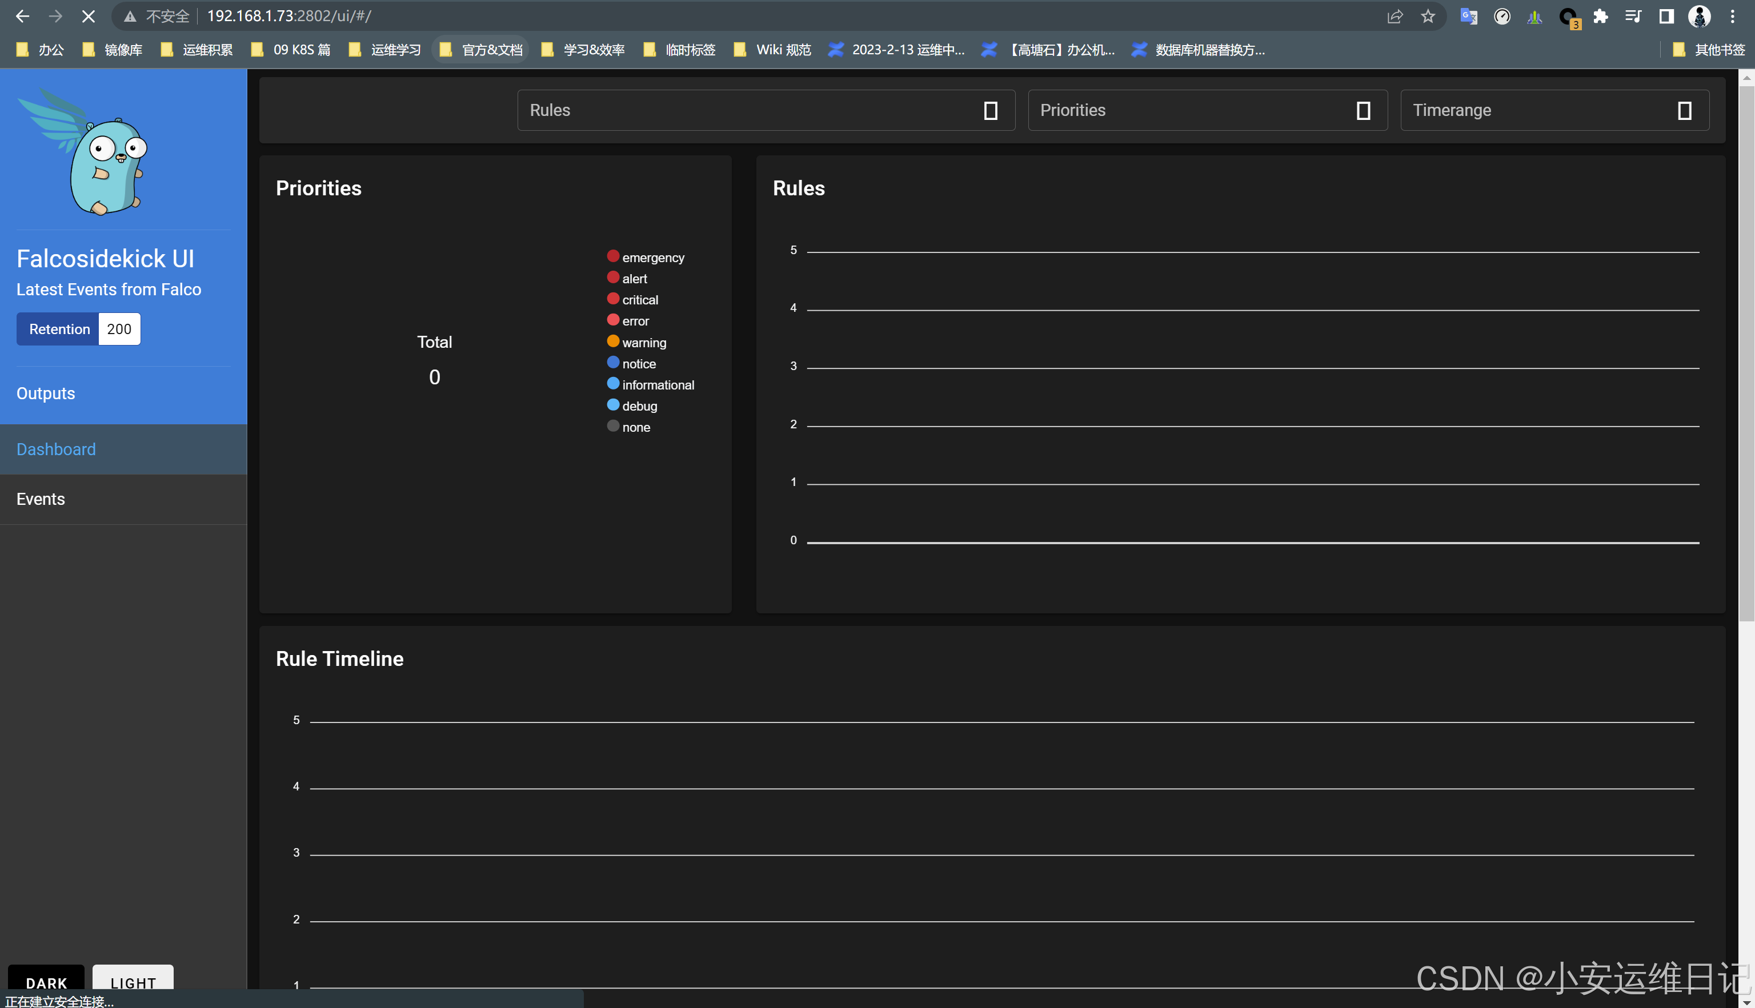1755x1008 pixels.
Task: Stop the page from loading
Action: tap(88, 16)
